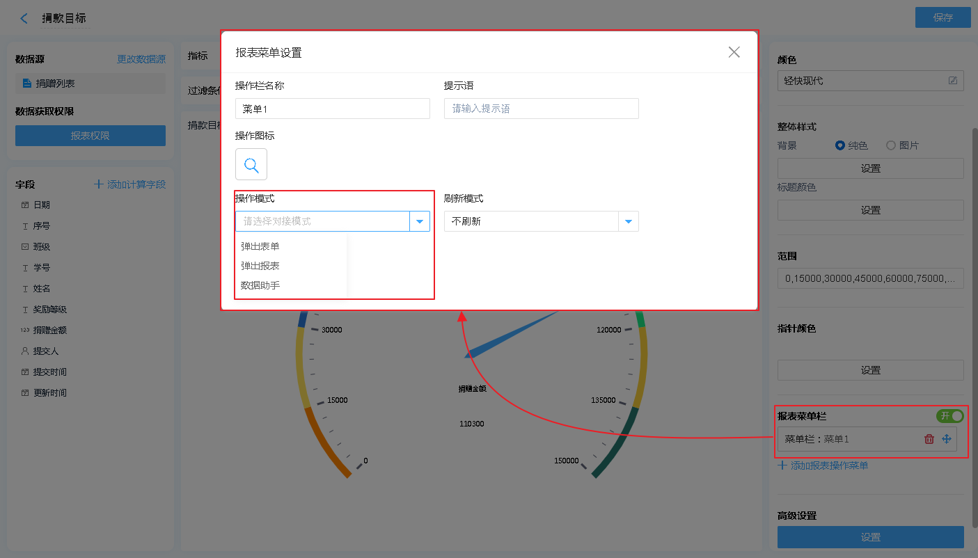The image size is (978, 558).
Task: Delete 菜单1 with the red trash icon
Action: 929,439
